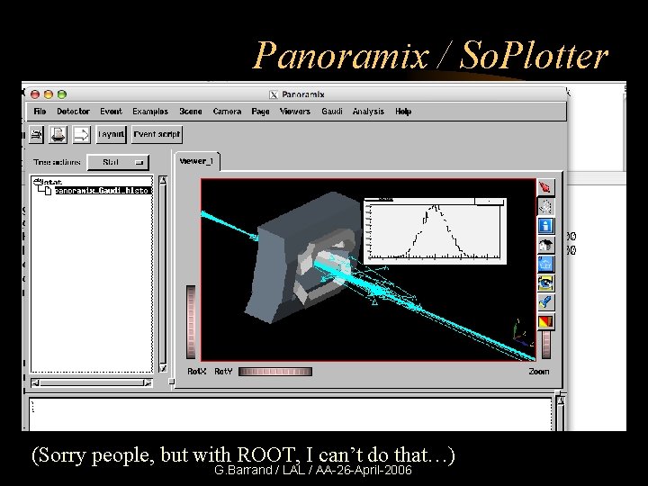Image resolution: width=648 pixels, height=486 pixels.
Task: Open the Camera menu
Action: 227,112
